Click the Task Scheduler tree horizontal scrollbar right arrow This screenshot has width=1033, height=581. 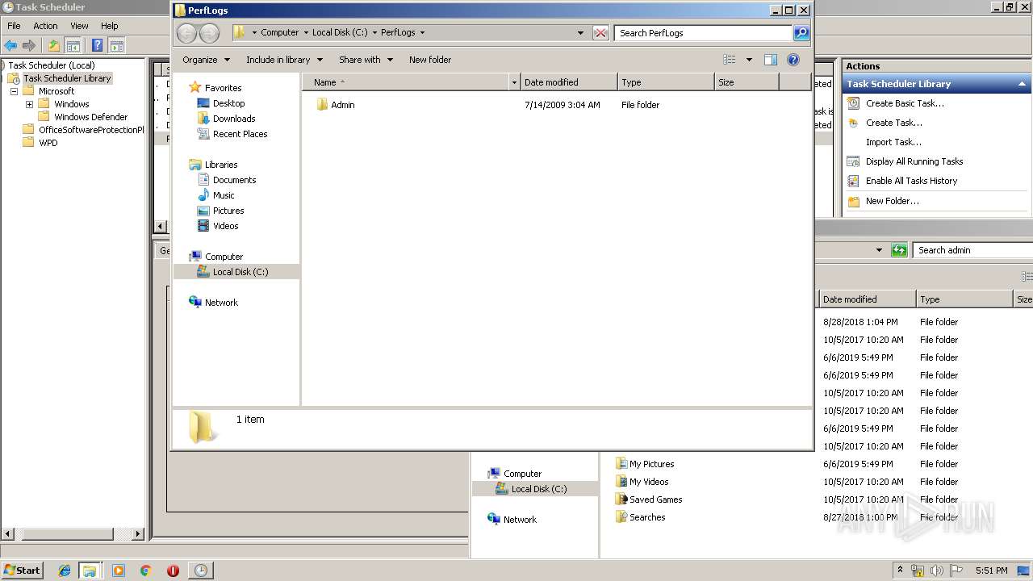coord(137,533)
